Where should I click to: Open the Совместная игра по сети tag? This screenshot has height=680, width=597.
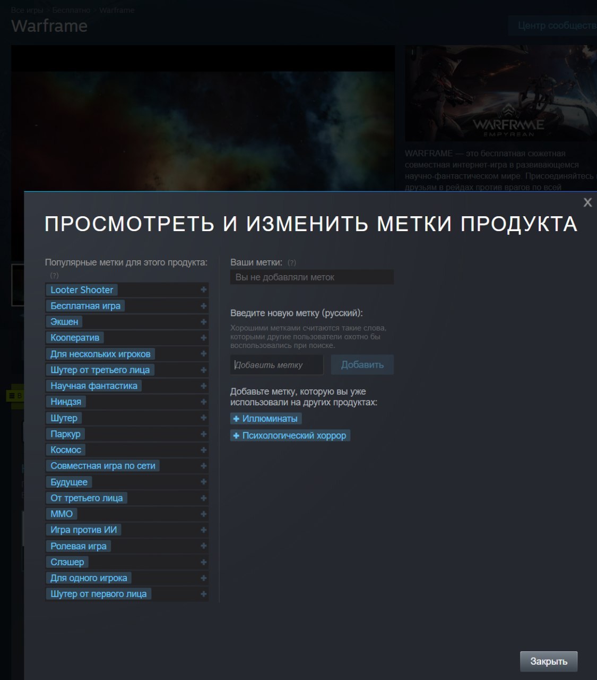click(x=103, y=466)
